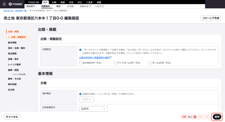Open the ヘルプ external link

[x=99, y=6]
